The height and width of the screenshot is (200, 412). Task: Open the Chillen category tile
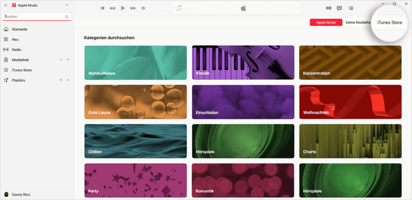136,141
